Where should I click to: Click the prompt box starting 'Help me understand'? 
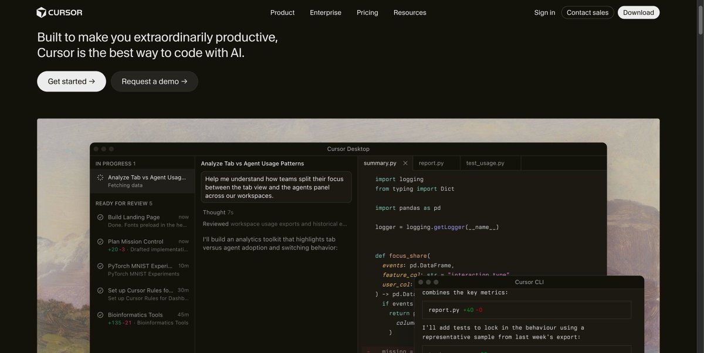[276, 187]
